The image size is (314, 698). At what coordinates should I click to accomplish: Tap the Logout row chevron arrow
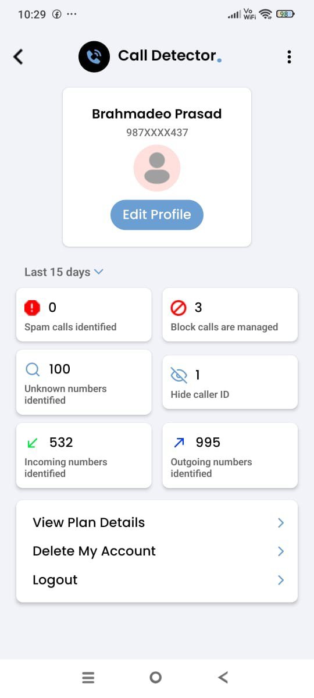click(x=281, y=580)
